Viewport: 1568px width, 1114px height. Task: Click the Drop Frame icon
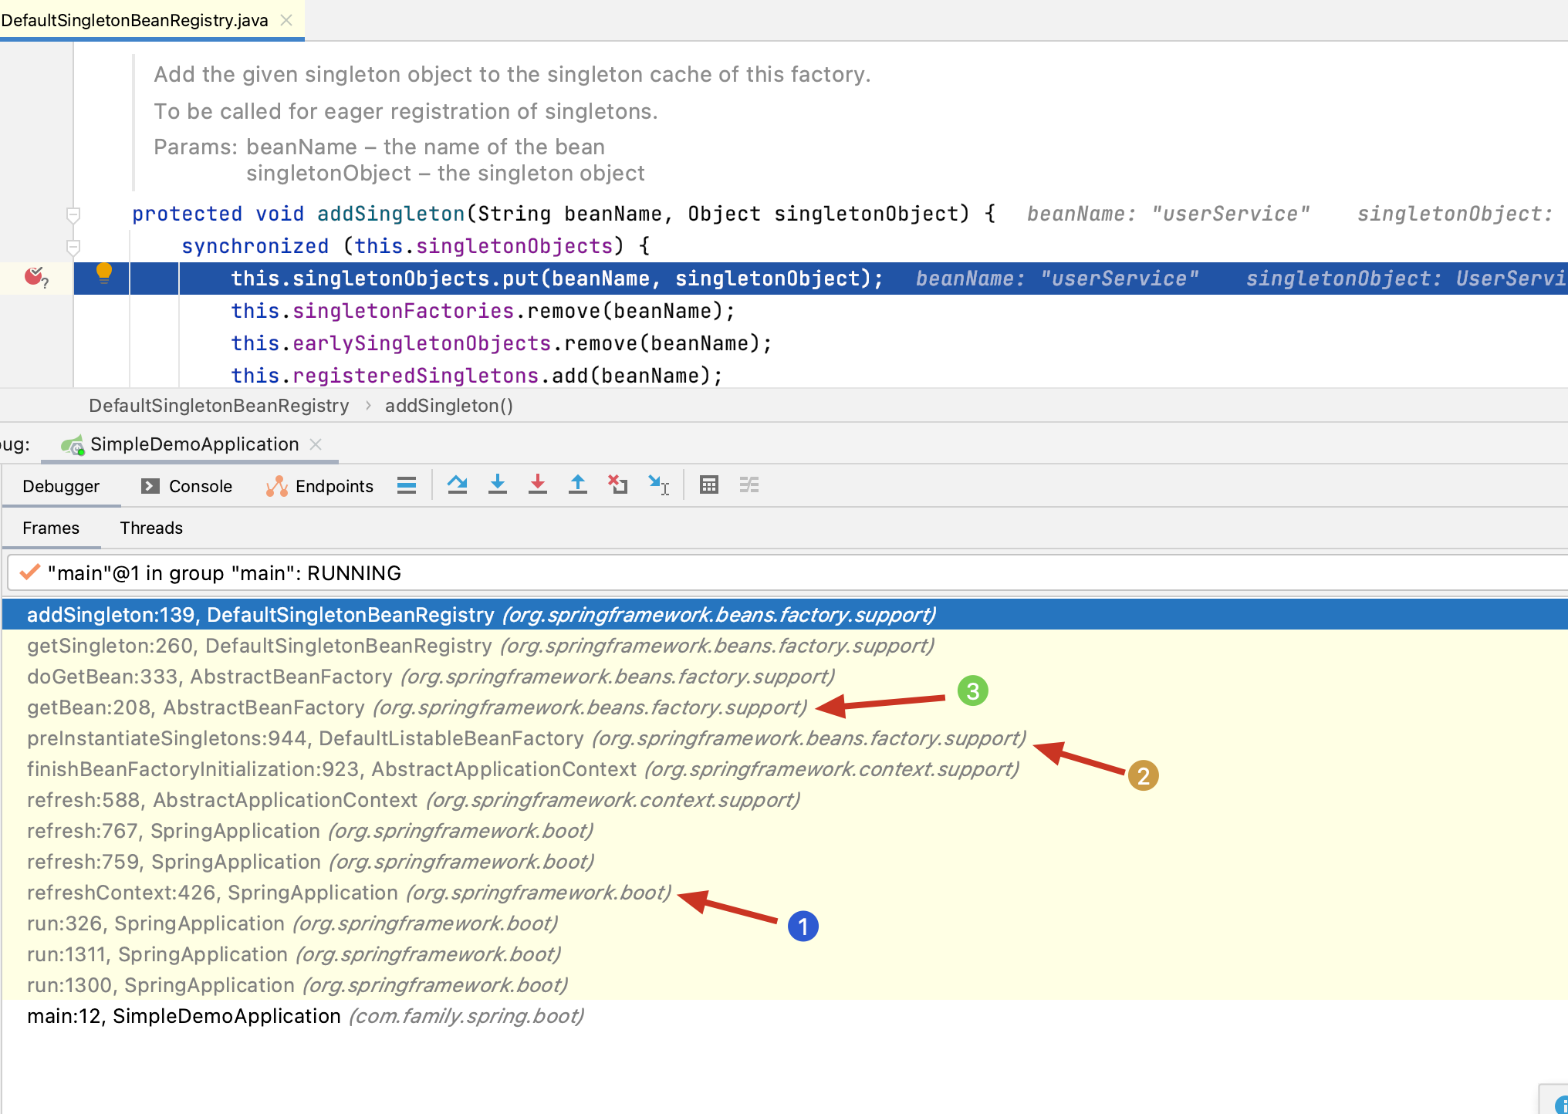coord(617,485)
